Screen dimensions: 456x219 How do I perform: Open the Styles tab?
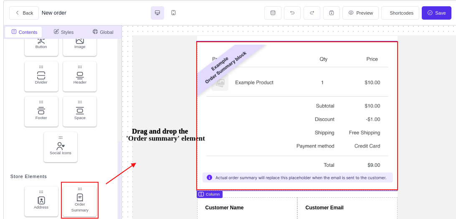click(x=63, y=32)
